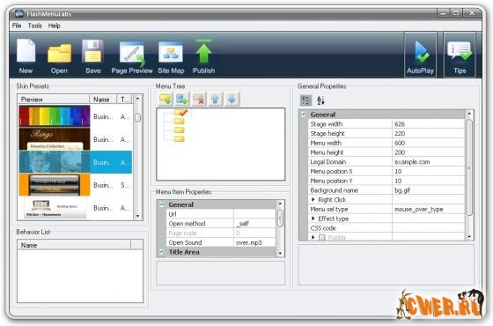
Task: Switch to categorized view in General Properties
Action: tap(305, 100)
